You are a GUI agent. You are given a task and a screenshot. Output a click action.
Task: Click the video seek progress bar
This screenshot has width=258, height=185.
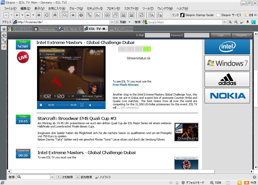pos(62,105)
